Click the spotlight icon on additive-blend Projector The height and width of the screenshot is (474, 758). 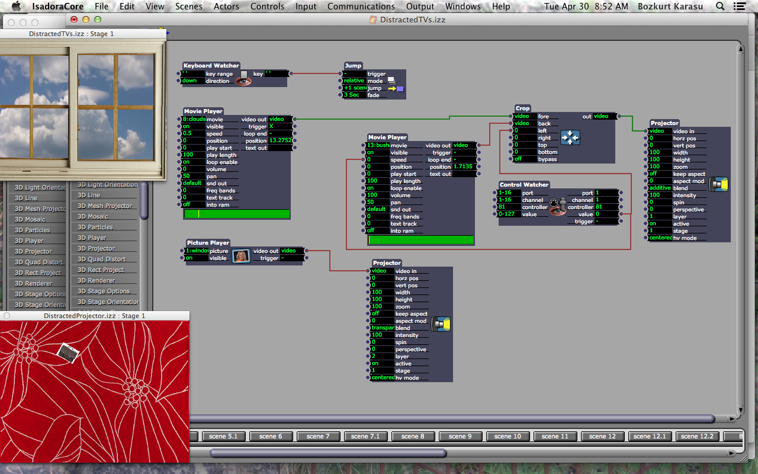718,184
